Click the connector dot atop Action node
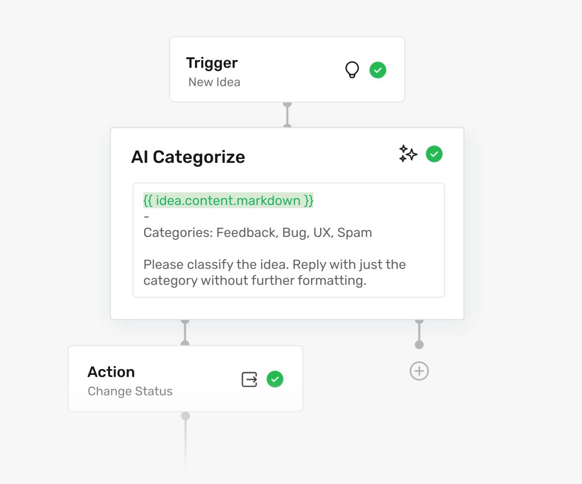The width and height of the screenshot is (582, 484). pos(185,343)
